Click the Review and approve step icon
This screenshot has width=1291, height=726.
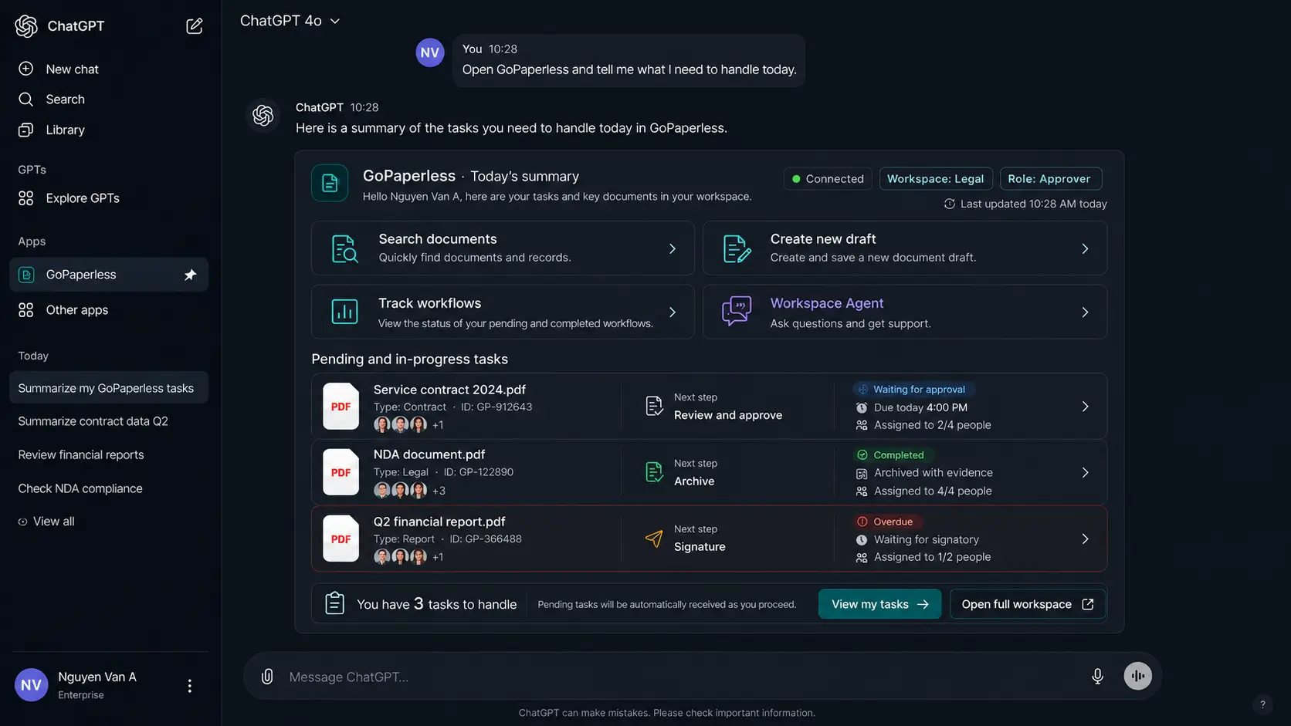[x=654, y=406]
